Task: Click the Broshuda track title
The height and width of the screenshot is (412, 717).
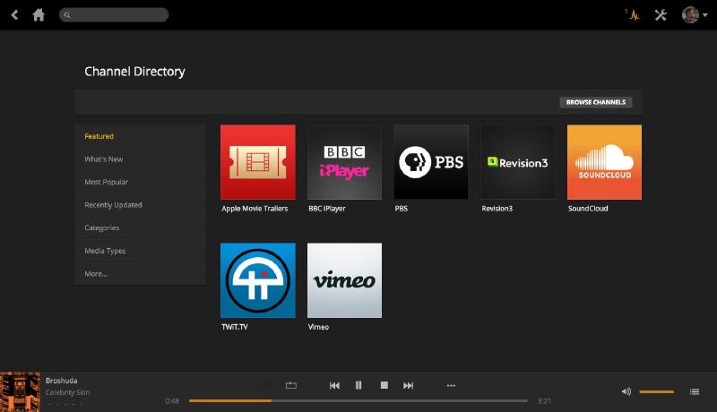Action: pos(61,381)
